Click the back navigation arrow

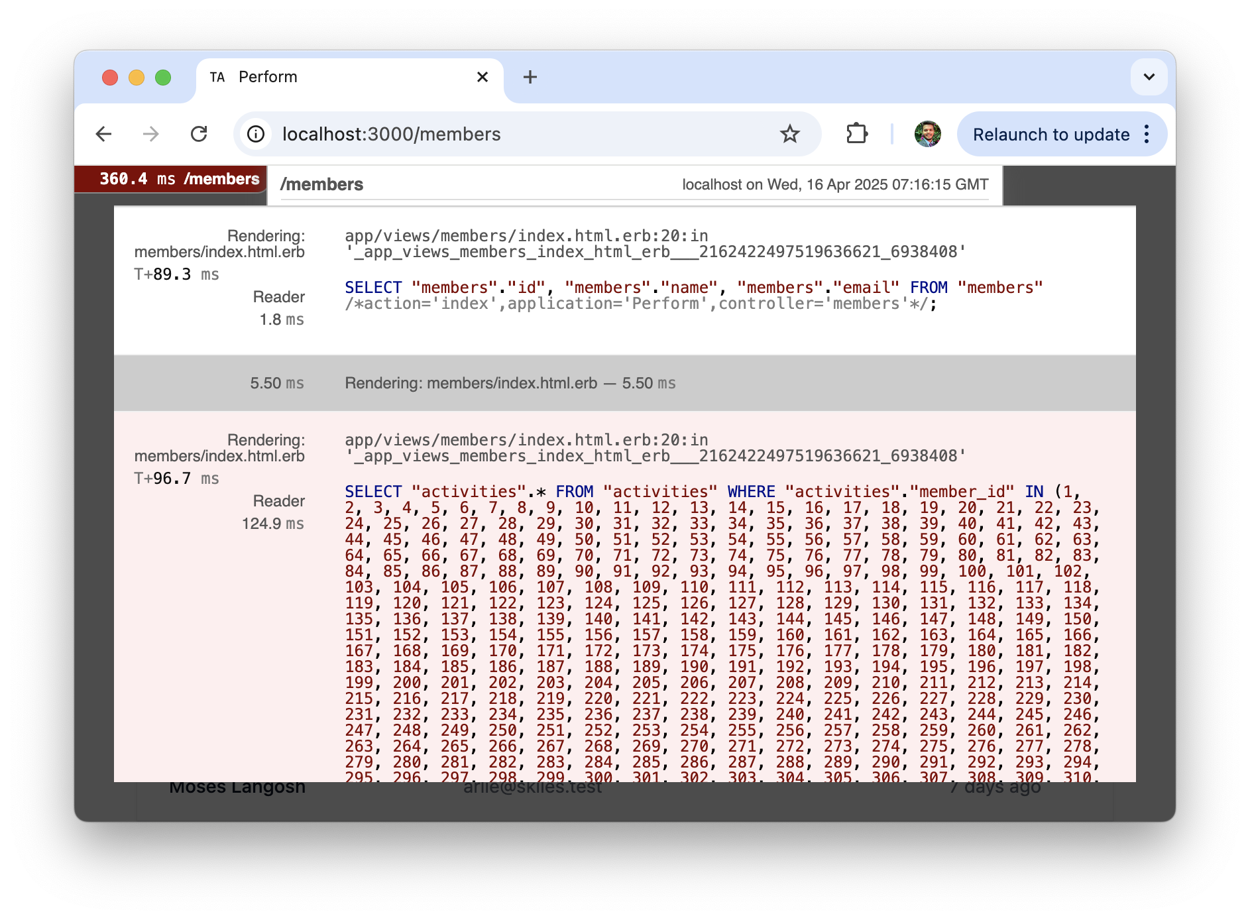104,134
